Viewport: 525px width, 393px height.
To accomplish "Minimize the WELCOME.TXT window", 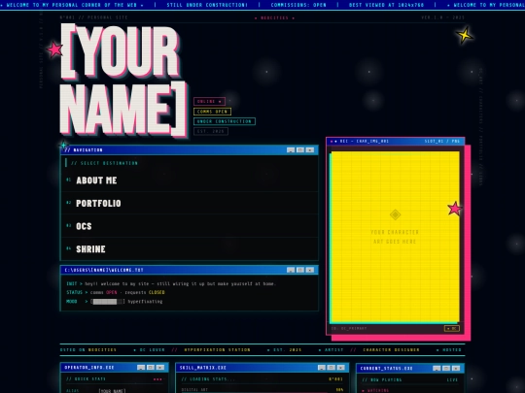I will click(x=291, y=270).
